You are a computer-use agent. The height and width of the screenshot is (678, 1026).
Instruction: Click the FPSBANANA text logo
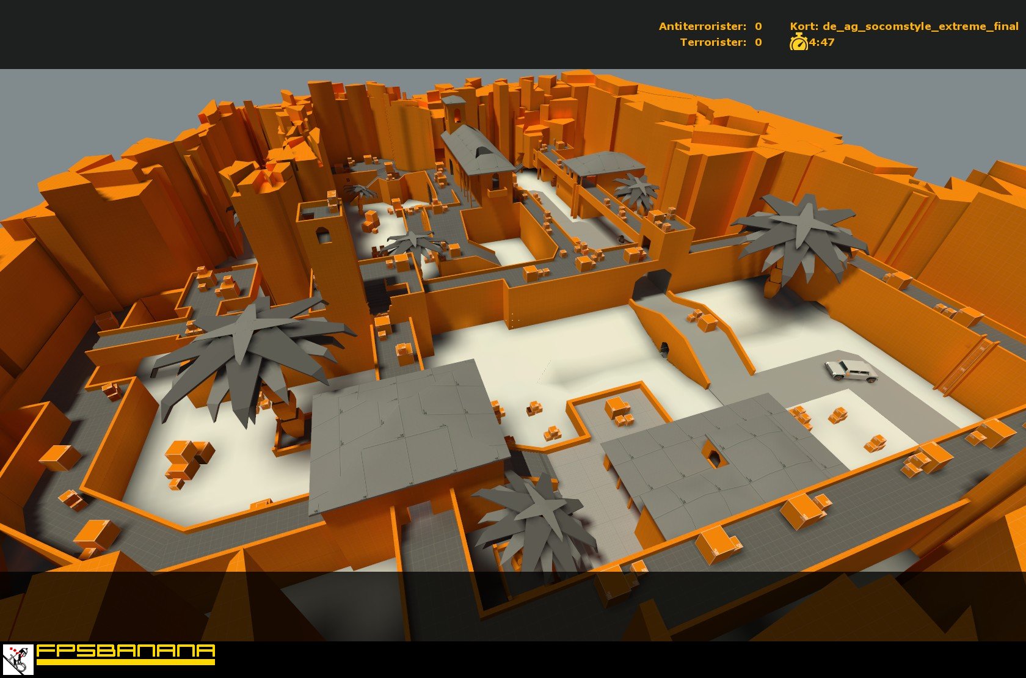(125, 650)
